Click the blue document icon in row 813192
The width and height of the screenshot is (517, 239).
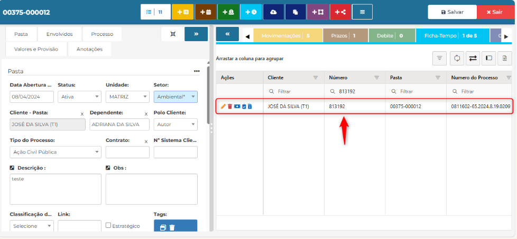(x=250, y=107)
